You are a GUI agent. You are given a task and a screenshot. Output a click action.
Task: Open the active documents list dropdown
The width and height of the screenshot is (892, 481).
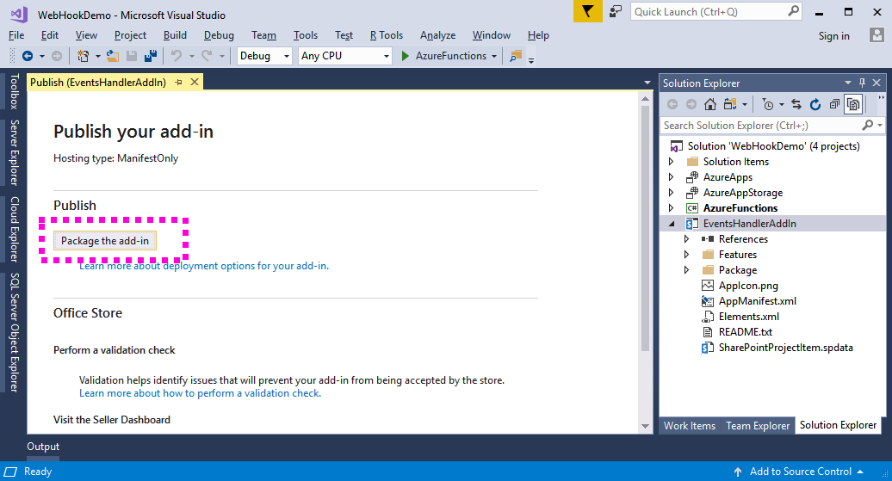pos(647,83)
